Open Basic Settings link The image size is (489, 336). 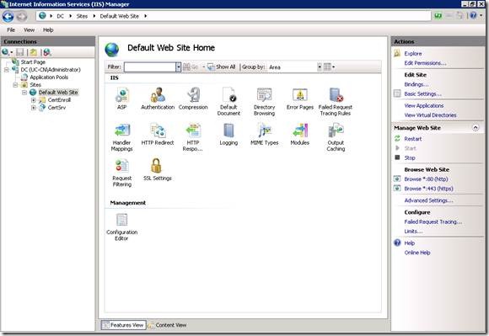422,93
